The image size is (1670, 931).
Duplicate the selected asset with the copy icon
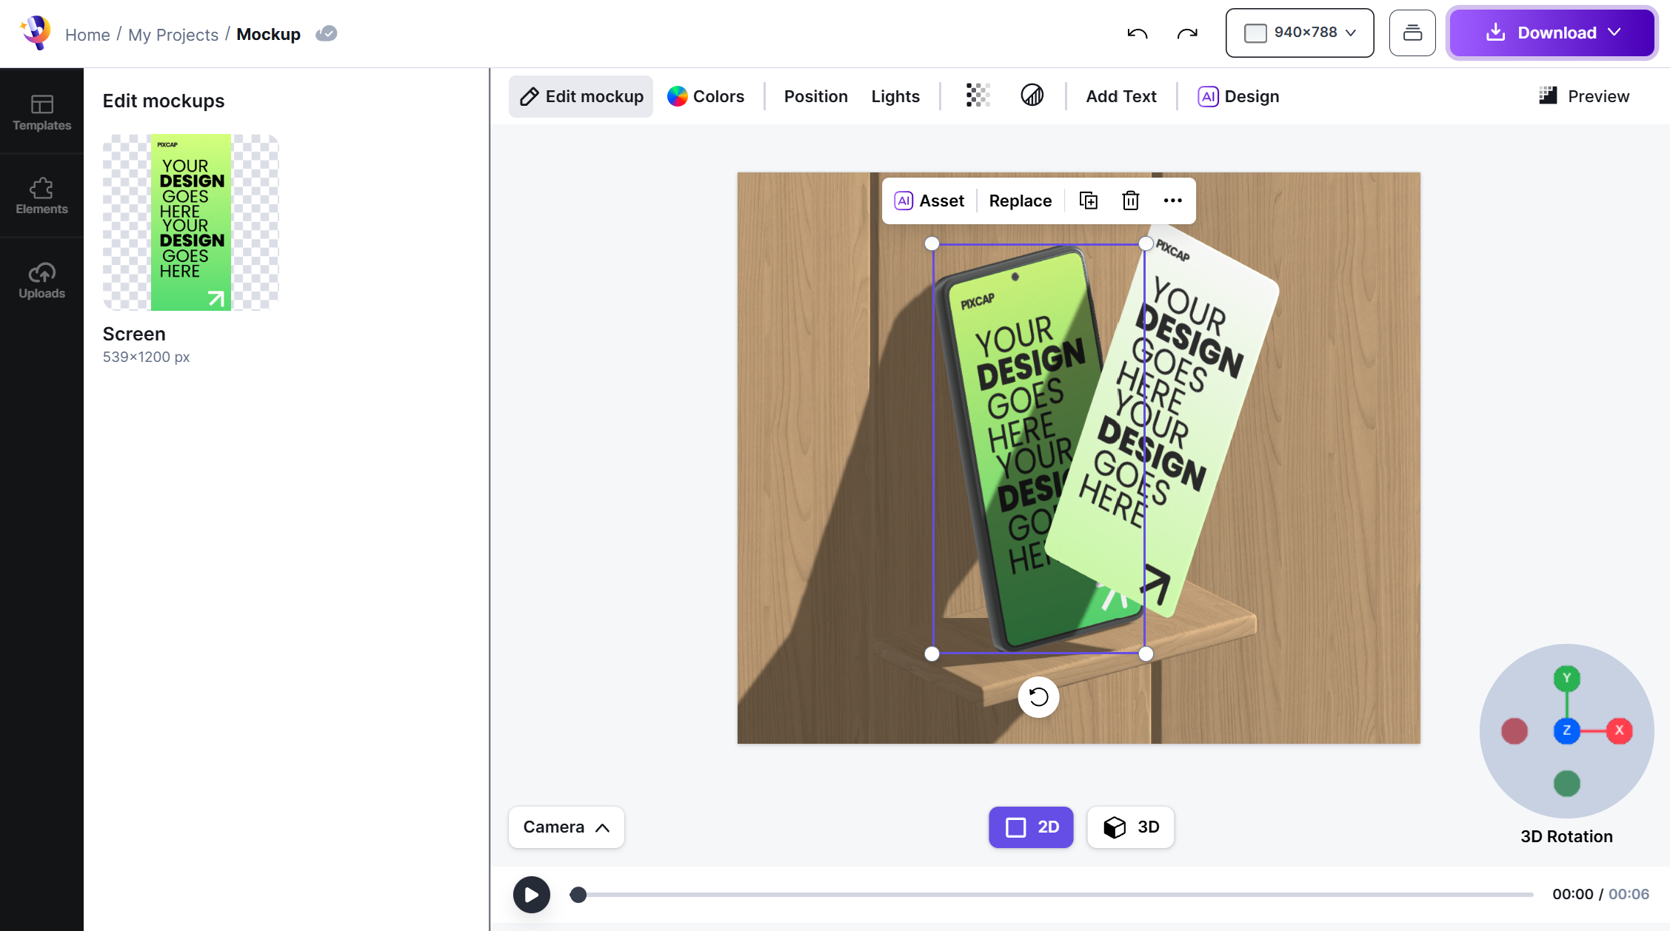pyautogui.click(x=1088, y=201)
